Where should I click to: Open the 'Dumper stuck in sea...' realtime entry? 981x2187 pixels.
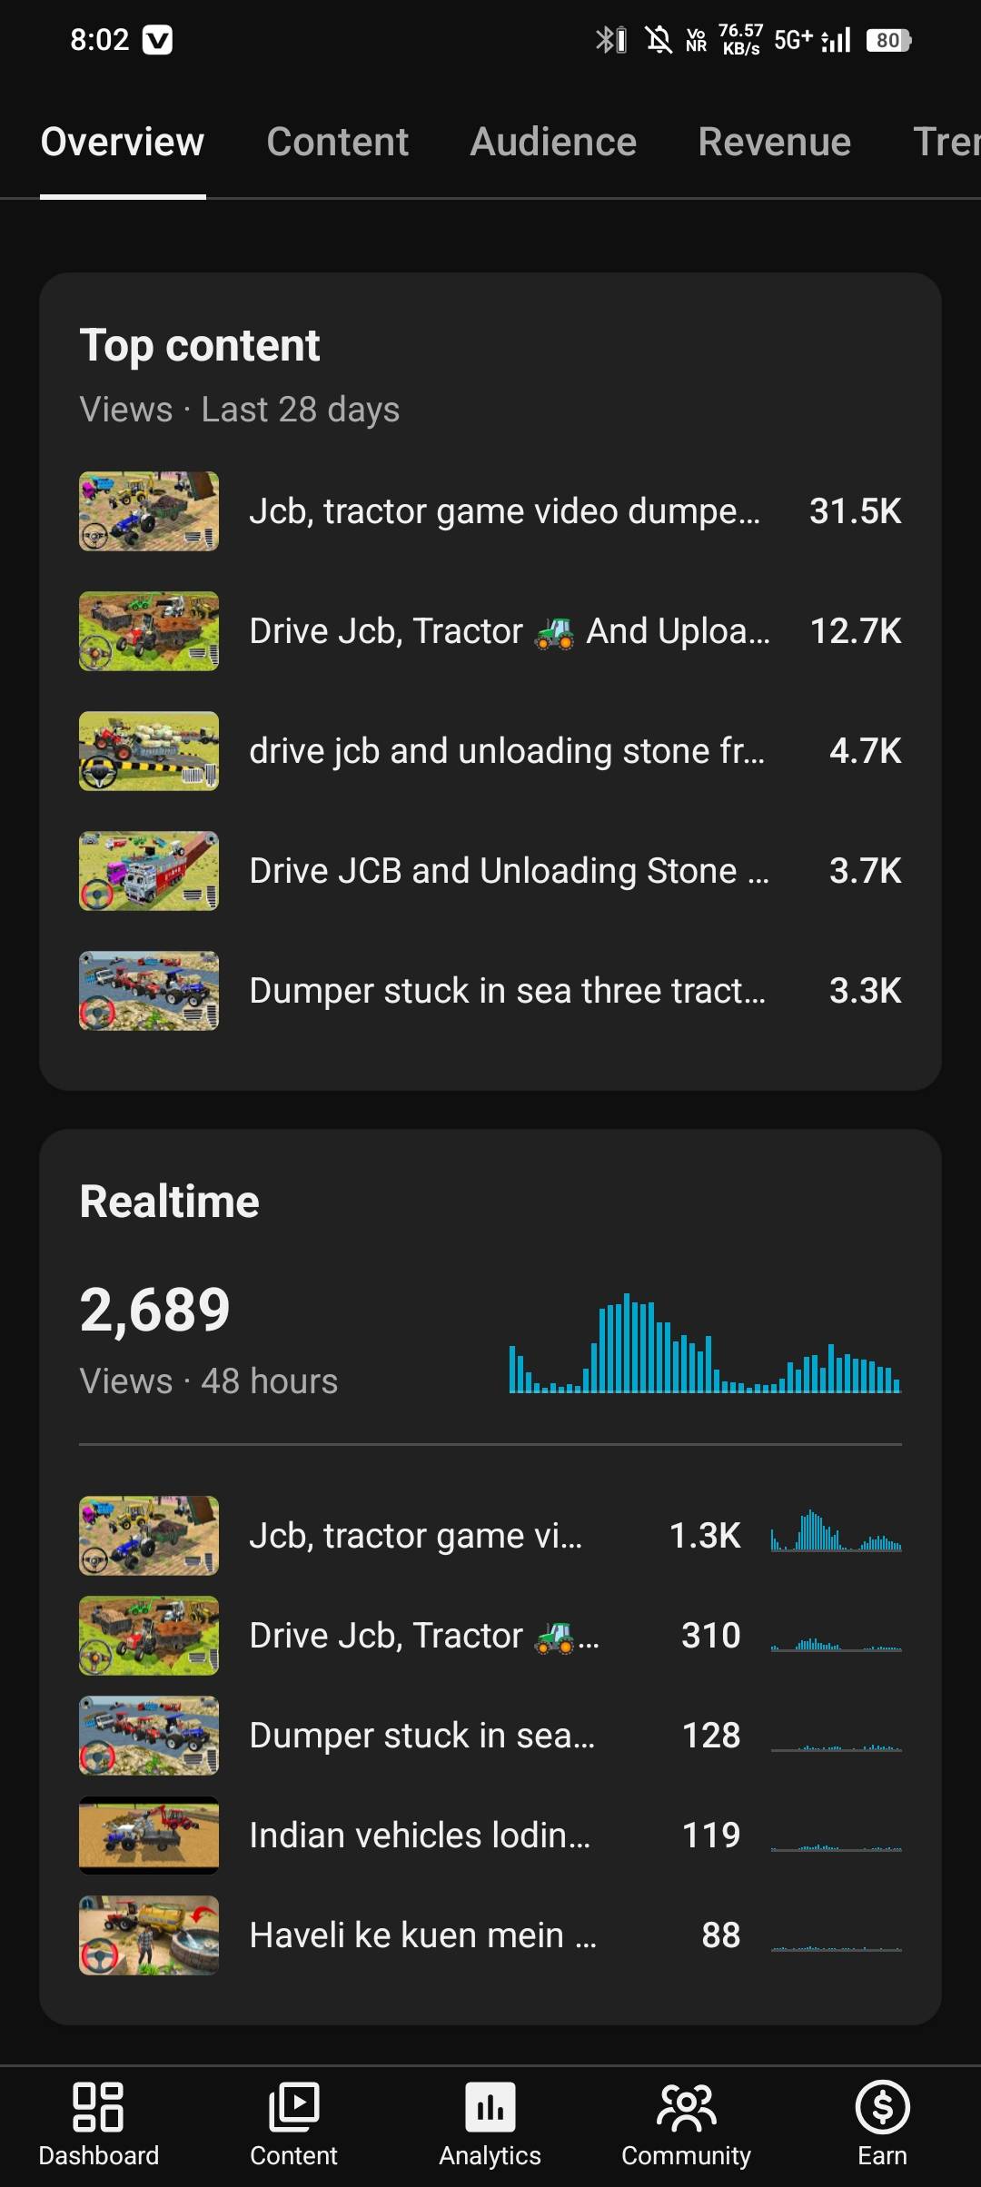tap(422, 1736)
